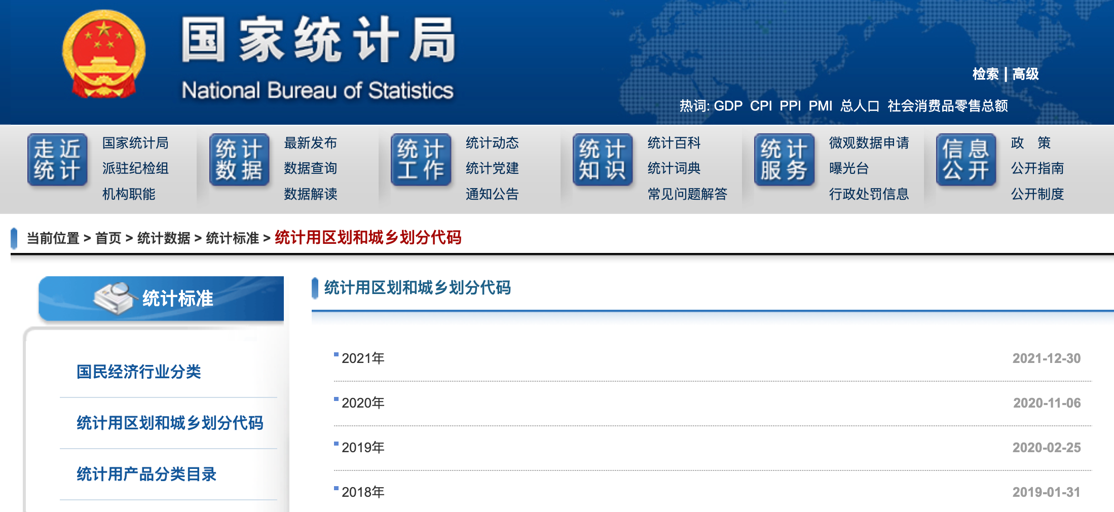Open the 2019年 entry
This screenshot has width=1114, height=512.
click(x=363, y=448)
